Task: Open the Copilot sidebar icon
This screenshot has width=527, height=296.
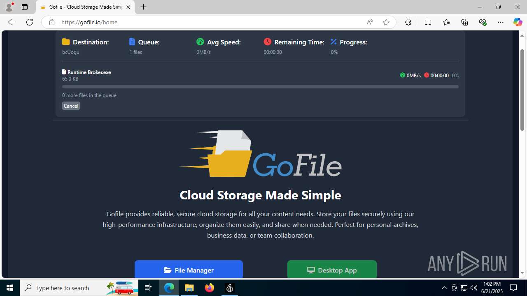Action: click(x=518, y=22)
